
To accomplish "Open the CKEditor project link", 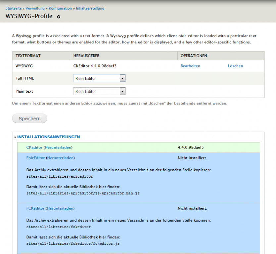I will coord(34,148).
